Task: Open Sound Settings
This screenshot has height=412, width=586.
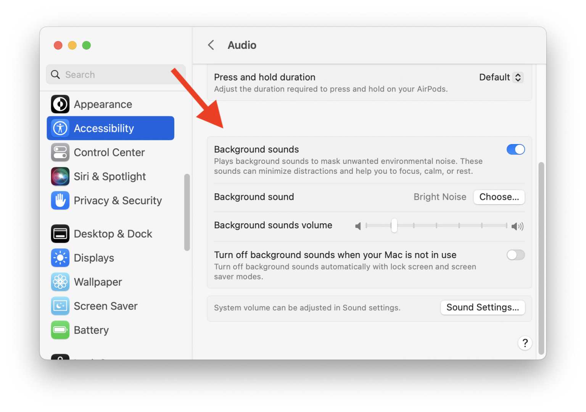Action: pos(483,307)
